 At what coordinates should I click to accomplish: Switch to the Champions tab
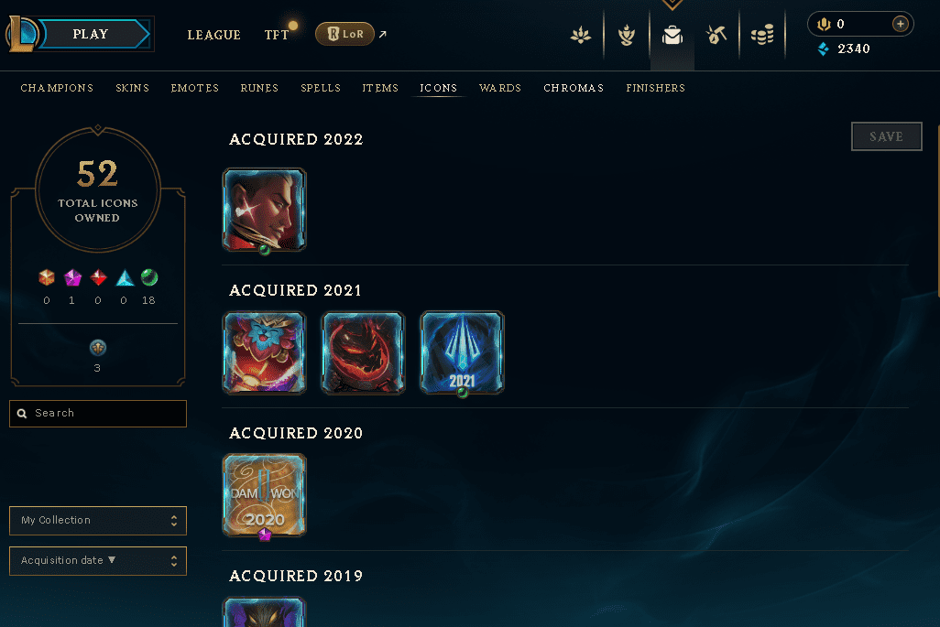pos(57,88)
